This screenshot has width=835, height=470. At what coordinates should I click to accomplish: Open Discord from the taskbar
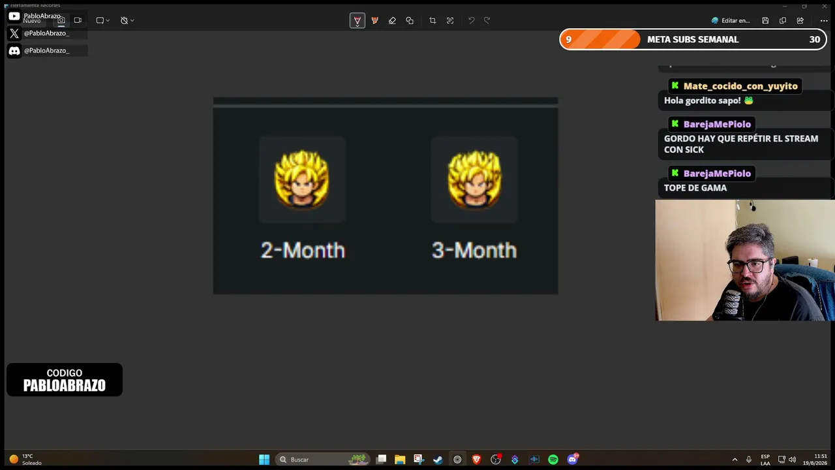[x=573, y=460]
